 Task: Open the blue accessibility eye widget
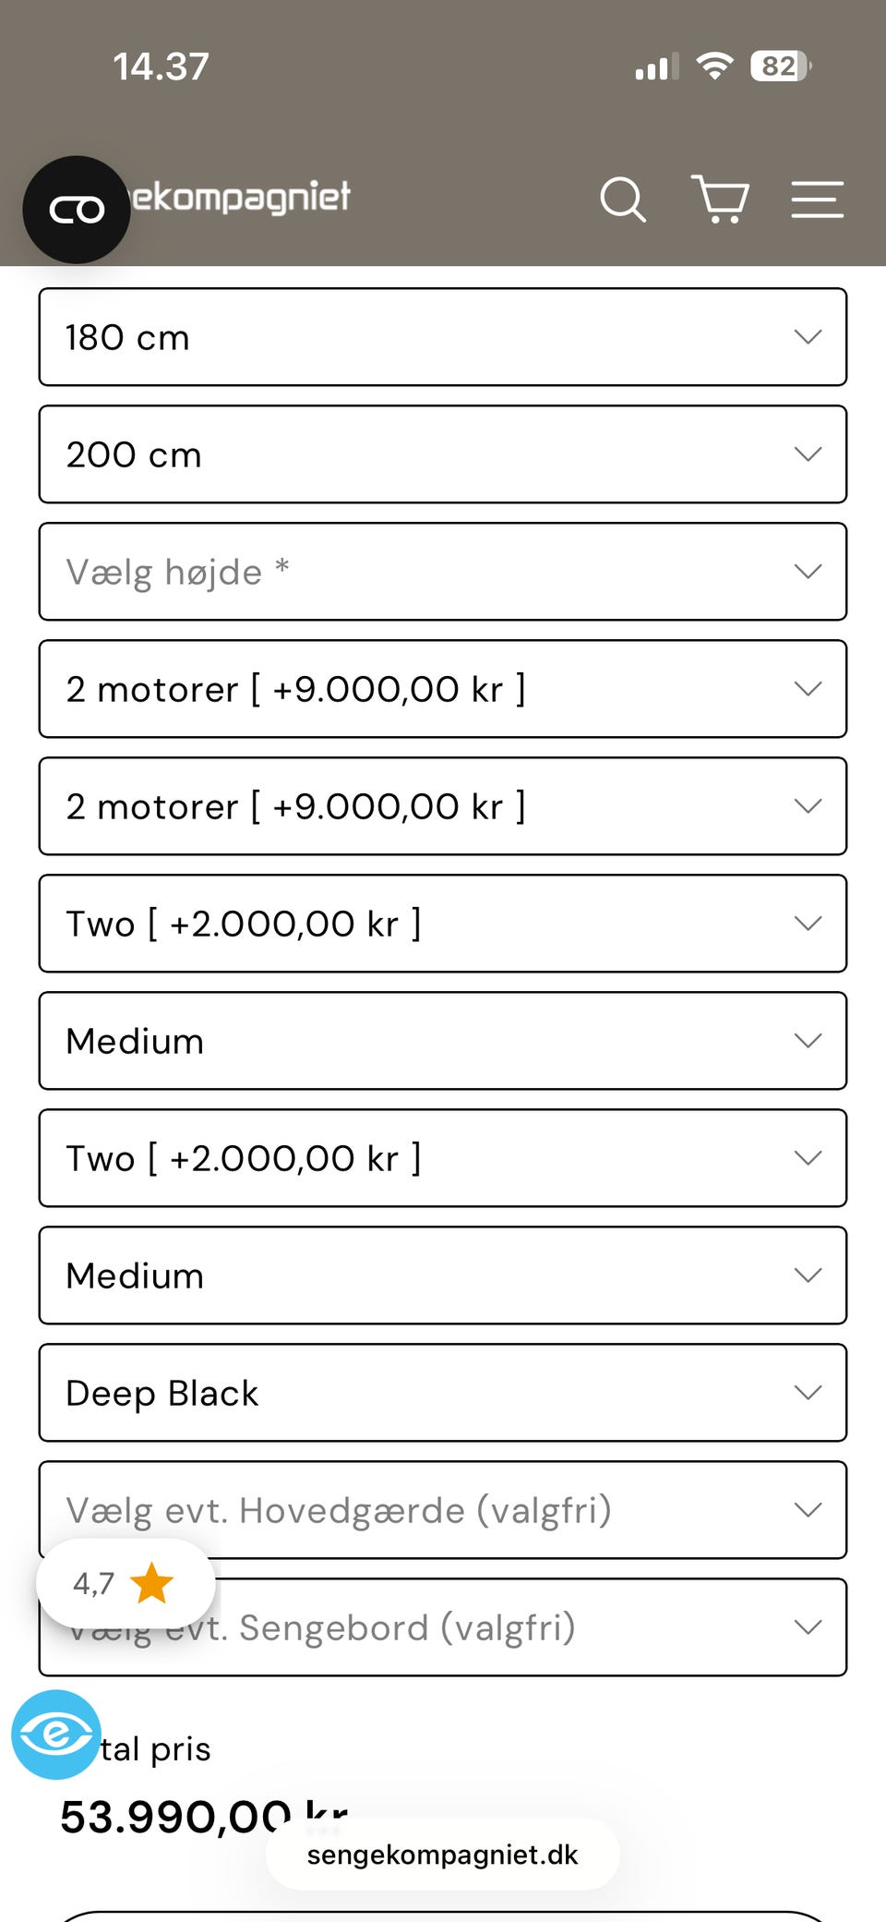coord(55,1734)
